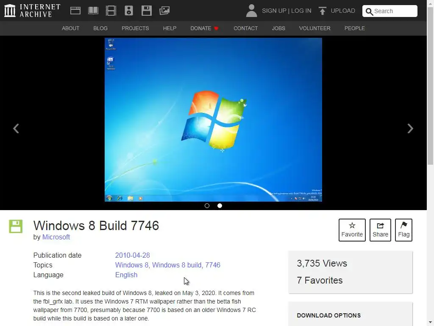Open the Web archive icon
This screenshot has width=434, height=326.
[x=75, y=11]
